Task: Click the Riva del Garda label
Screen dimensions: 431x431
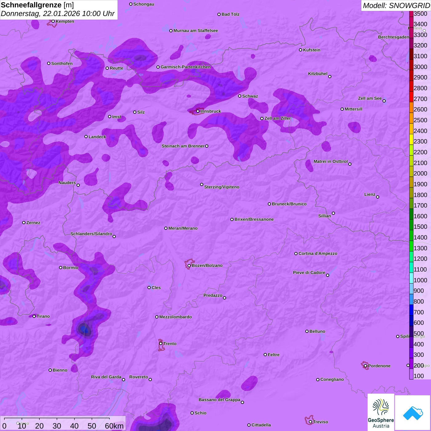Action: click(x=106, y=377)
